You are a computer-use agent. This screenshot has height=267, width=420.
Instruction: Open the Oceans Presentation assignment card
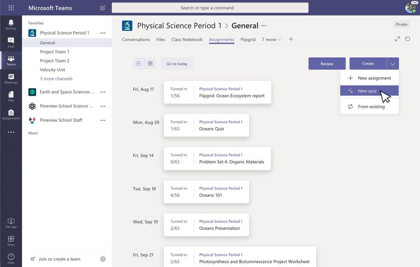tap(206, 225)
